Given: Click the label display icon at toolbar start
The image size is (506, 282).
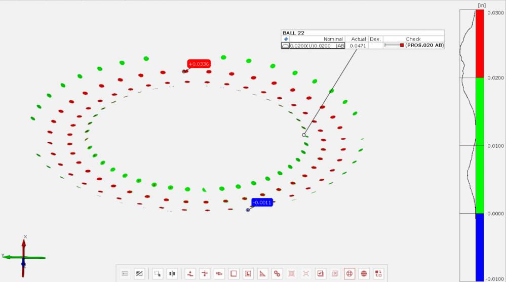Looking at the screenshot, I should [125, 273].
